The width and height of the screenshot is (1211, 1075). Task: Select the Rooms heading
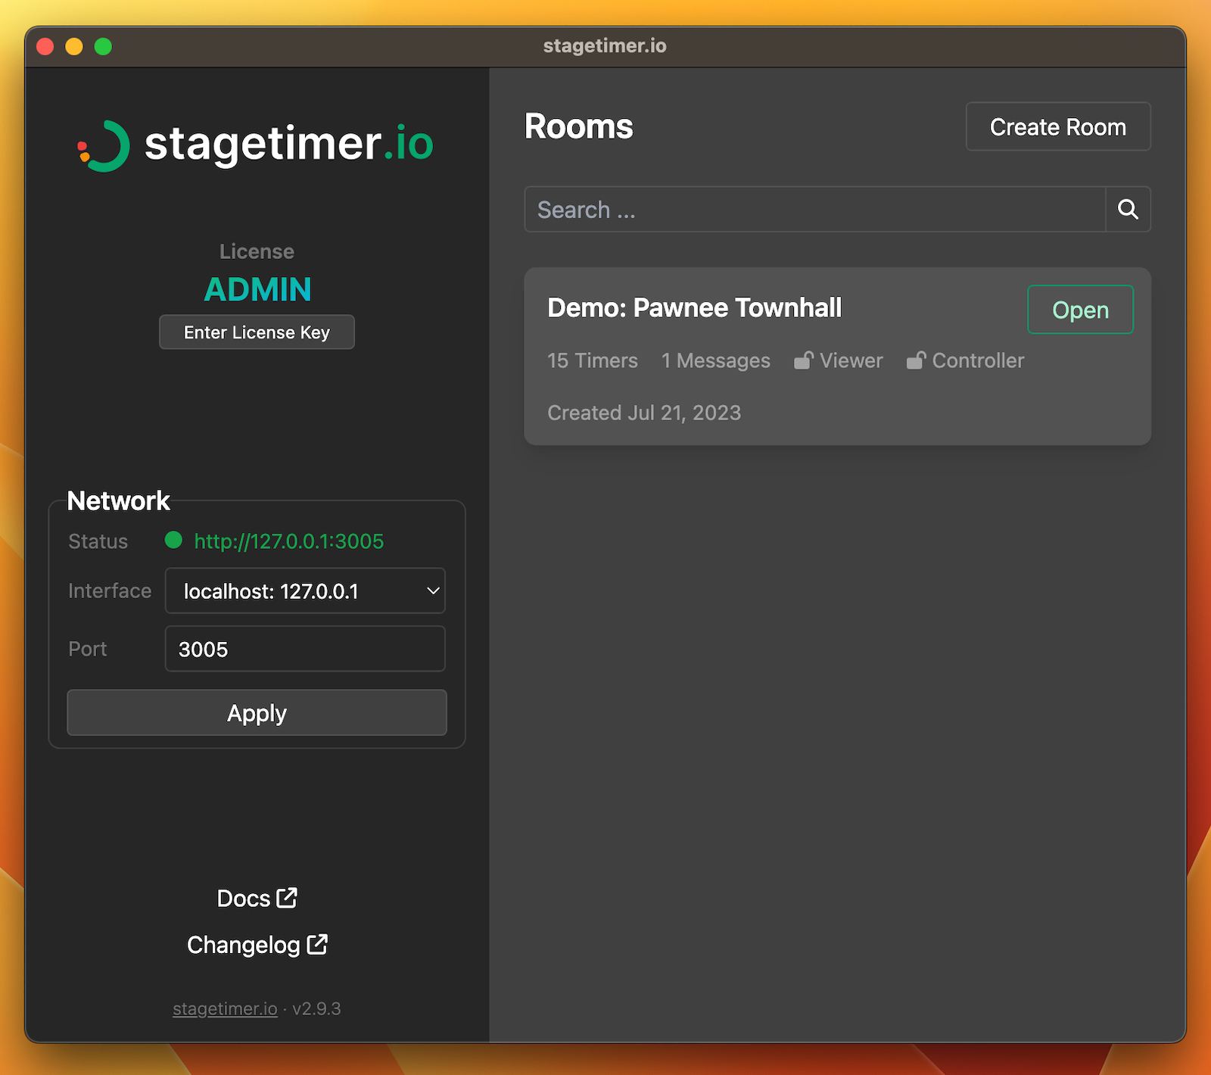[x=578, y=126]
